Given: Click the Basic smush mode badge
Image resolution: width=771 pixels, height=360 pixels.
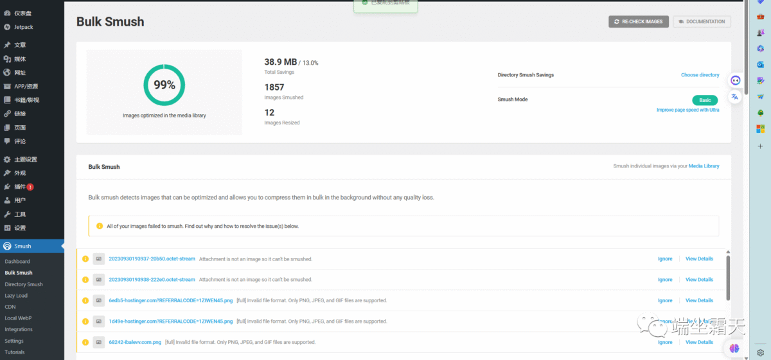Looking at the screenshot, I should click(x=705, y=100).
